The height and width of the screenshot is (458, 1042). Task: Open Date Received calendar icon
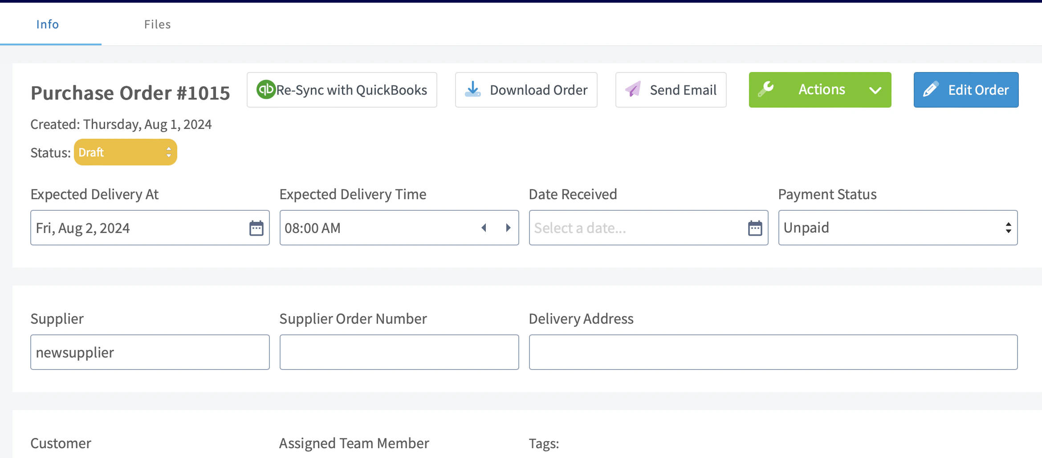coord(755,228)
